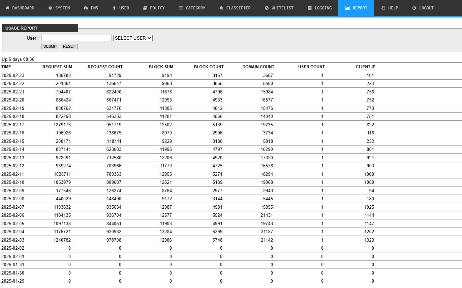Click request sum value 440029
This screenshot has width=462, height=288.
(63, 199)
